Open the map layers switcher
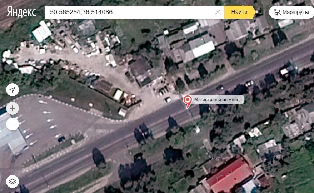The height and width of the screenshot is (193, 314). (x=13, y=181)
